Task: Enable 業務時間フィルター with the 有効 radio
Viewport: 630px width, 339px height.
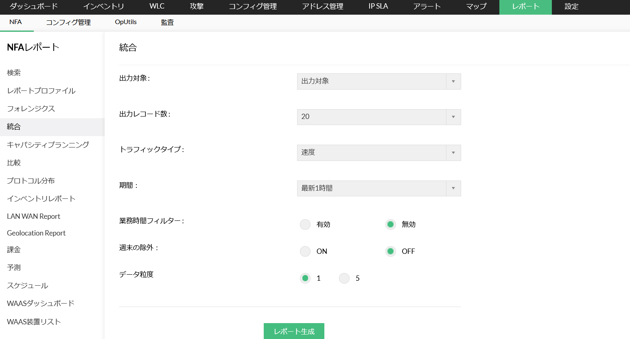Action: point(305,225)
